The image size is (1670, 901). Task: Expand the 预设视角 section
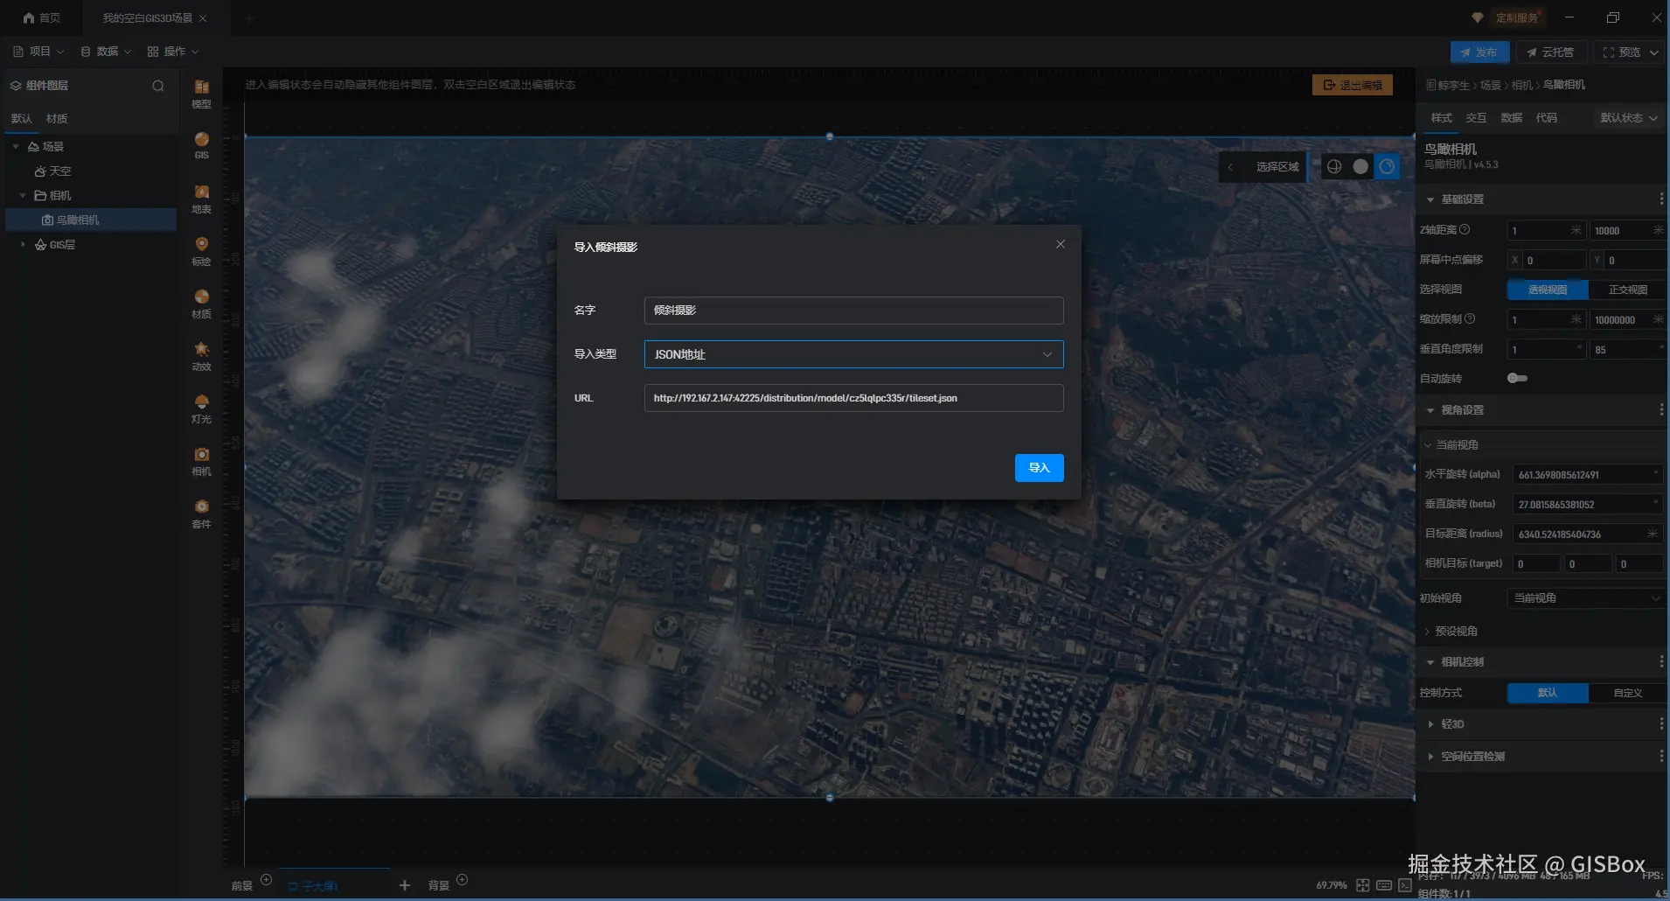1428,632
